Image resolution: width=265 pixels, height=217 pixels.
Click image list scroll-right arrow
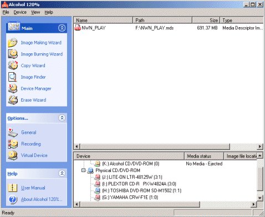(x=260, y=147)
